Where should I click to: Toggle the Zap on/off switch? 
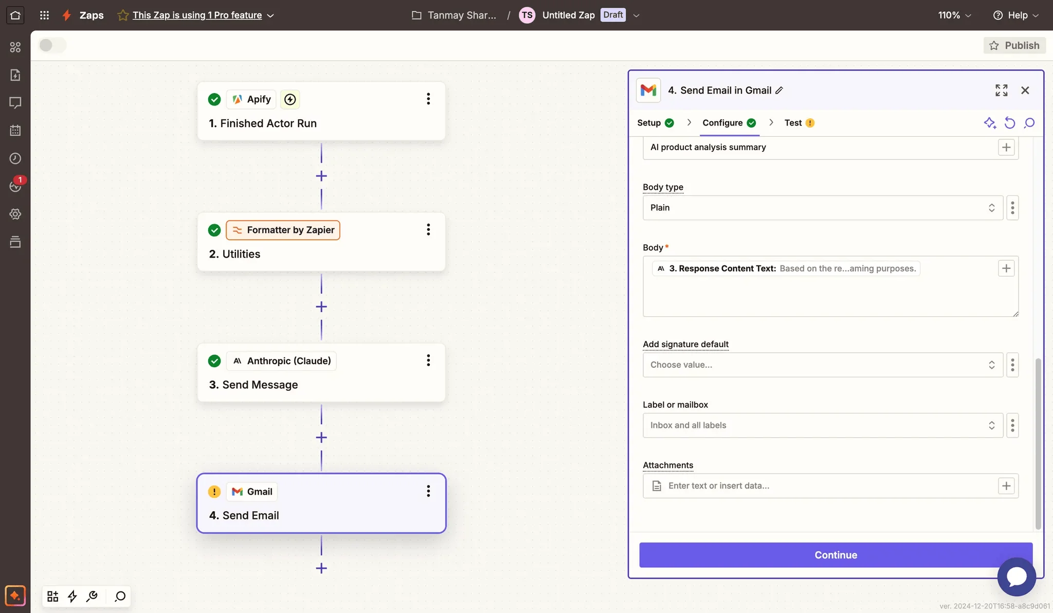pyautogui.click(x=52, y=45)
